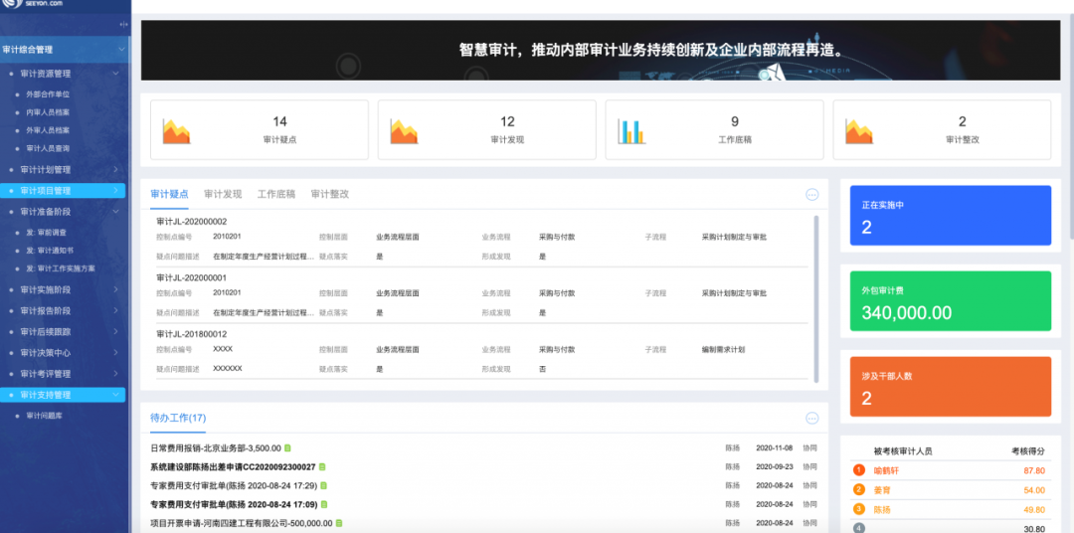The image size is (1074, 533).
Task: Open 系统建设部陈扬出差申请 pending task
Action: tap(233, 466)
